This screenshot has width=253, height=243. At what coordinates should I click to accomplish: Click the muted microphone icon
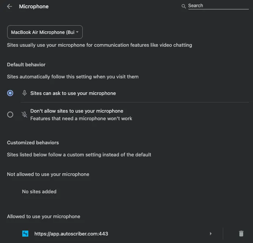25,115
